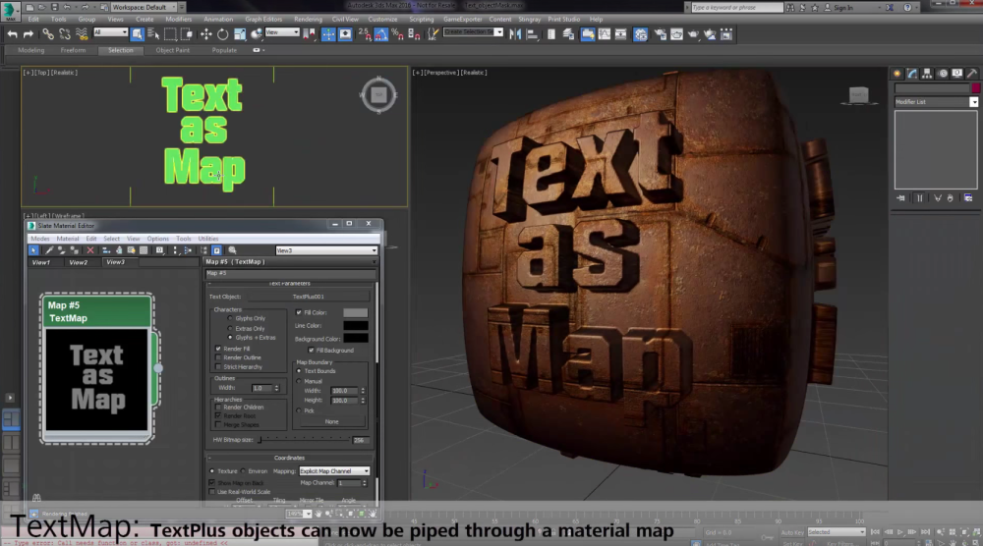The height and width of the screenshot is (546, 983).
Task: Click the Render teapot icon
Action: [x=693, y=33]
